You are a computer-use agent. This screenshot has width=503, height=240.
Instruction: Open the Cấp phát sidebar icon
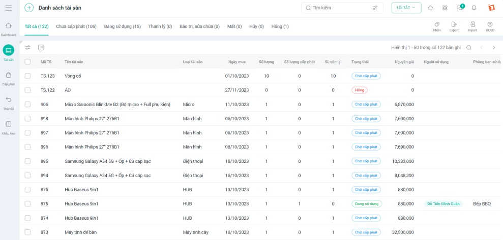8,75
